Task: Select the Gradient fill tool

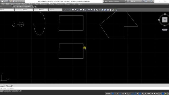Action: [105, 10]
